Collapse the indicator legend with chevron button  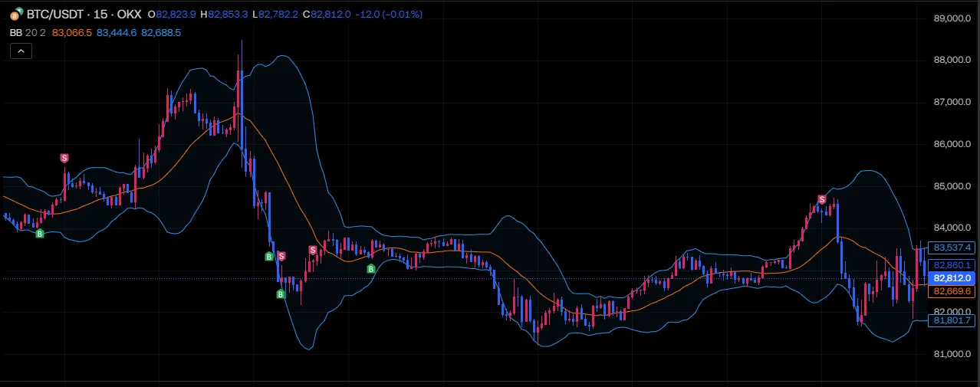[21, 51]
